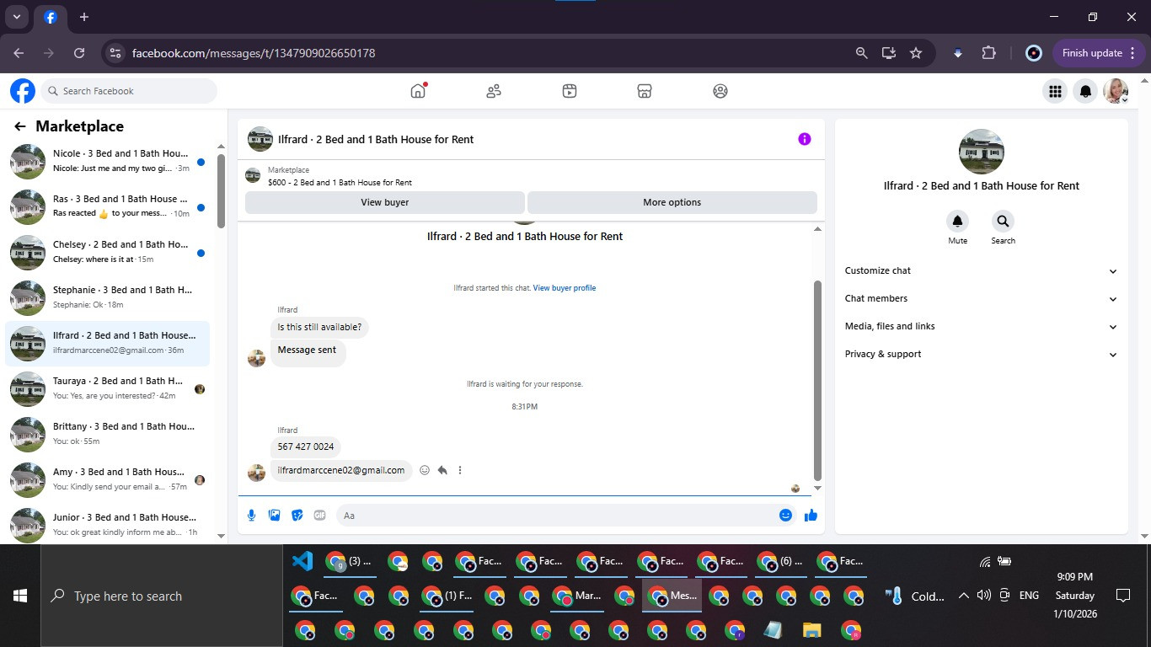Click the View buyer button
This screenshot has width=1151, height=647.
coord(385,202)
